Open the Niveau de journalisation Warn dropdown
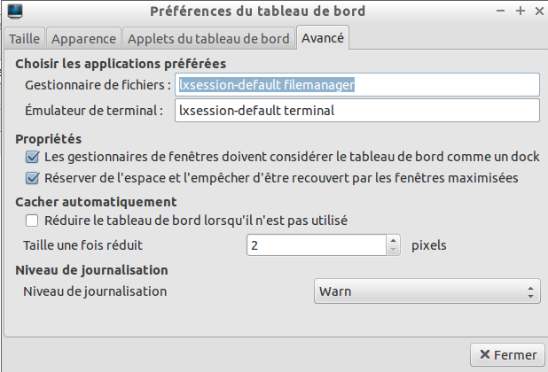This screenshot has height=372, width=548. coord(427,291)
